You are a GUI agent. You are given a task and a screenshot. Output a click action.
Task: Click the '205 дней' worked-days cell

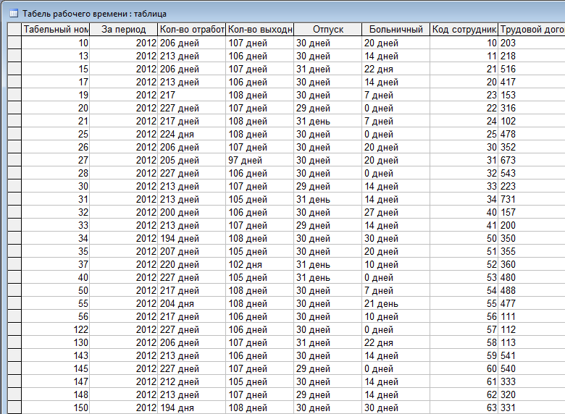point(192,160)
